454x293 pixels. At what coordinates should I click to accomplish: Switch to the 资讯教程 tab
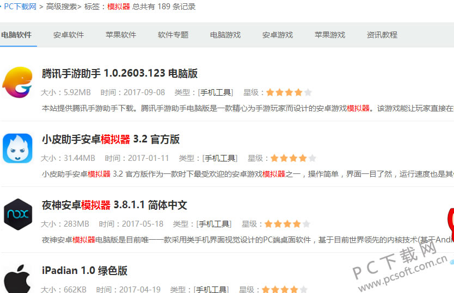(x=382, y=35)
